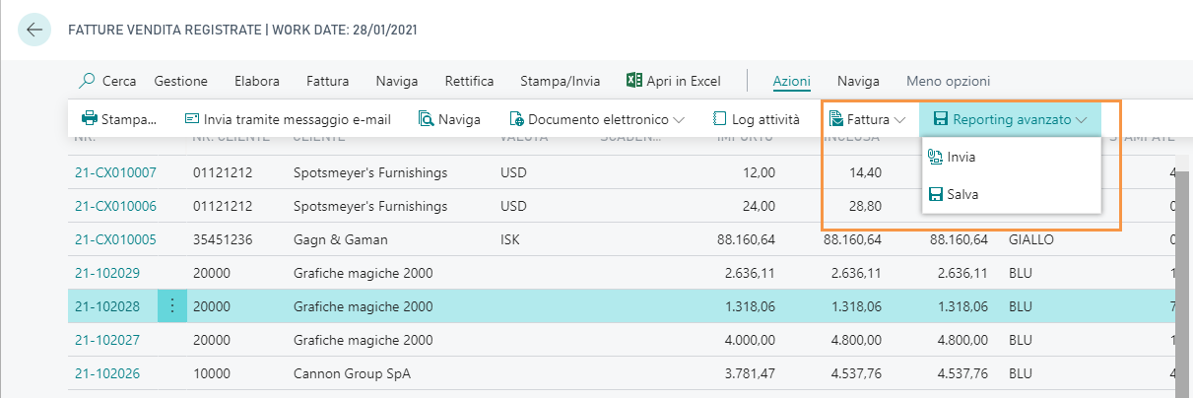Click Meno opzioni to show fewer options
Screen dimensions: 1193x398
[x=948, y=81]
